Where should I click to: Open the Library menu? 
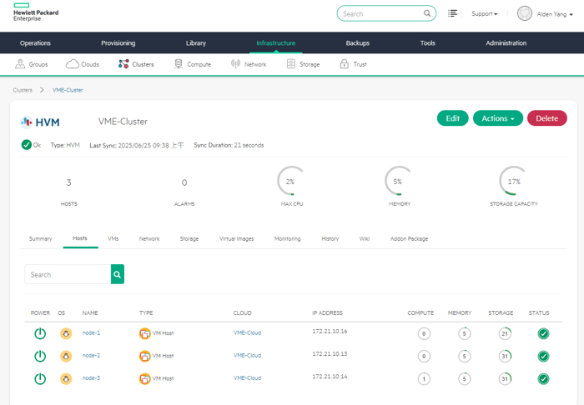pyautogui.click(x=196, y=42)
